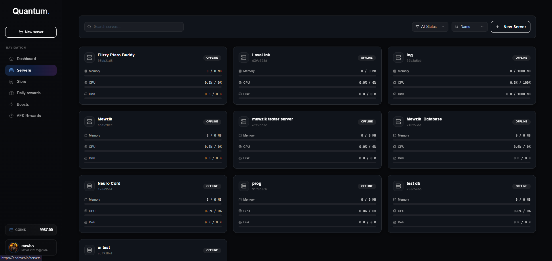Viewport: 552px width, 261px height.
Task: Expand the mrwho account profile menu
Action: click(x=31, y=247)
